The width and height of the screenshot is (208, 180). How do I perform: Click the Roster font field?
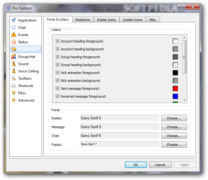click(119, 118)
